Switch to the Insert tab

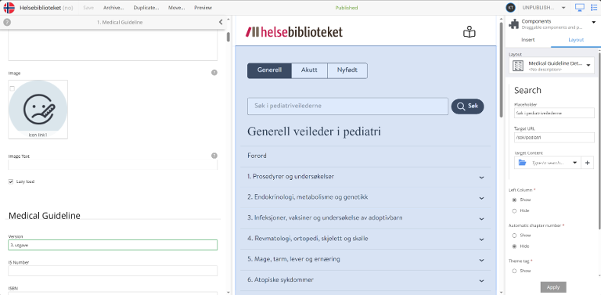(527, 40)
